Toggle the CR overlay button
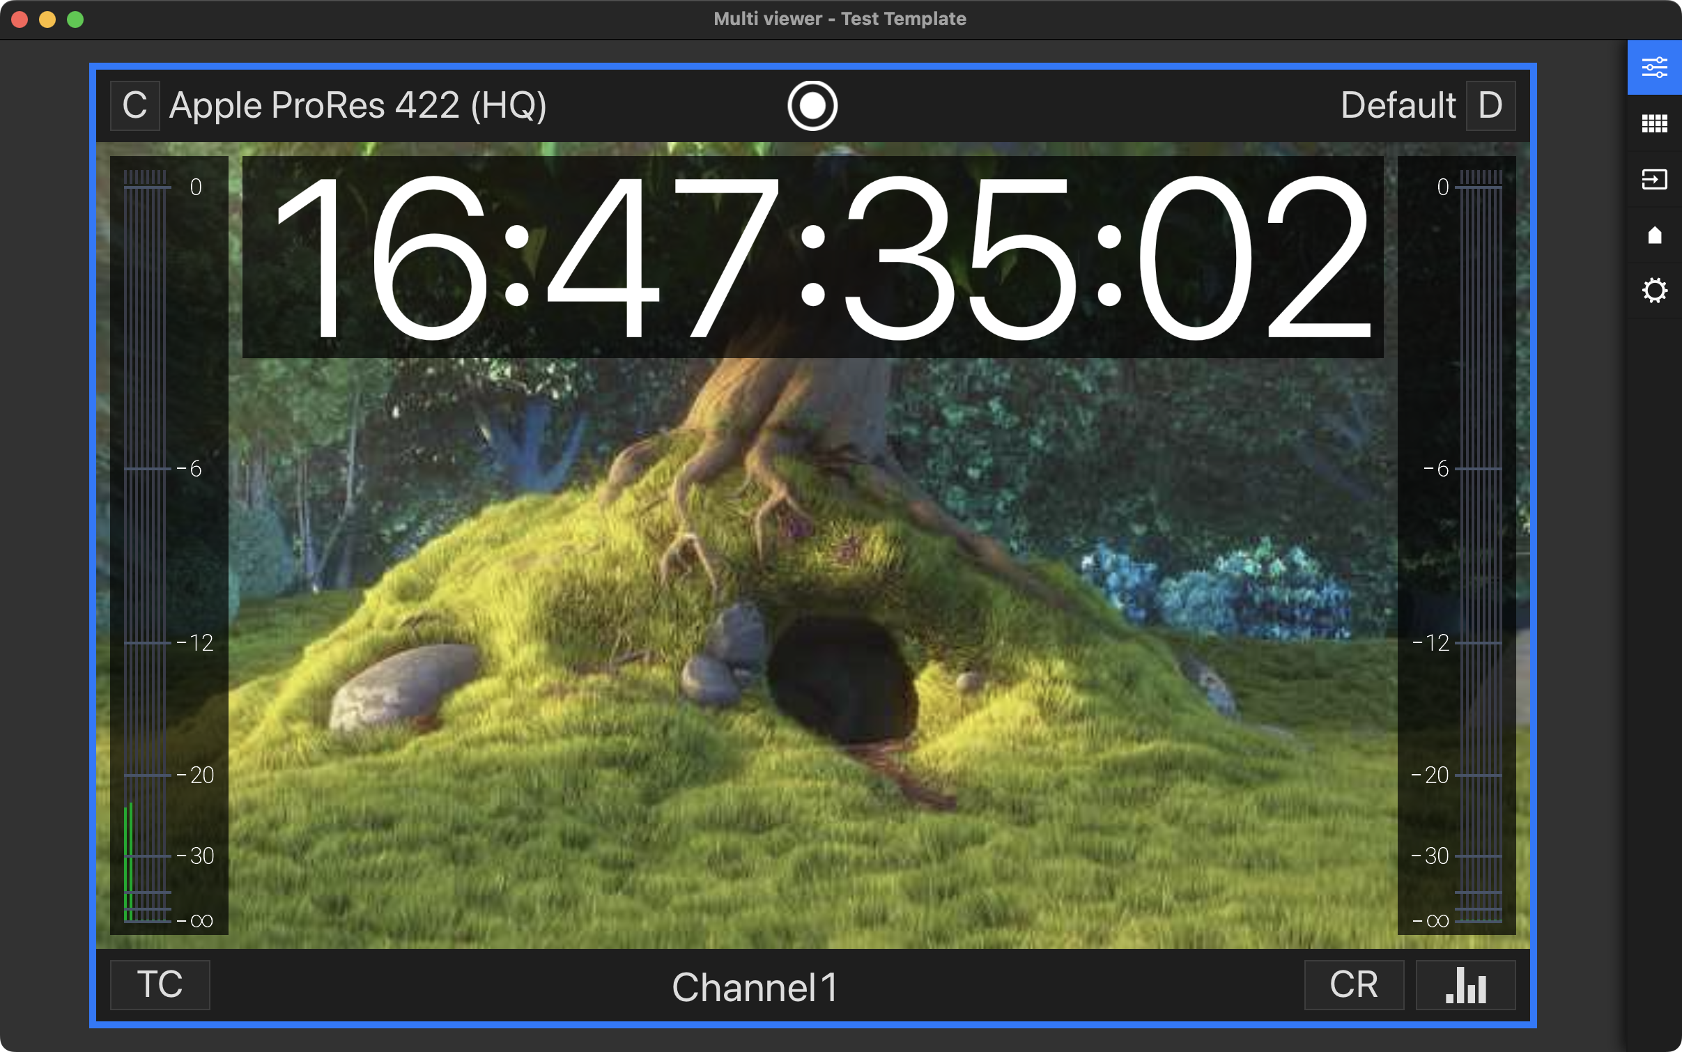The height and width of the screenshot is (1052, 1682). (x=1354, y=984)
